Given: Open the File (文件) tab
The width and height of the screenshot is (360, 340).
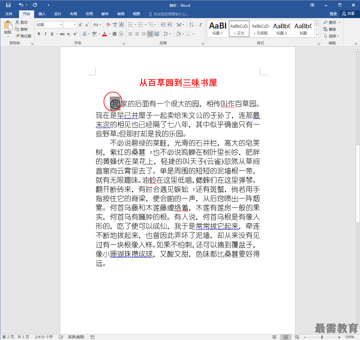Looking at the screenshot, I should (x=9, y=14).
